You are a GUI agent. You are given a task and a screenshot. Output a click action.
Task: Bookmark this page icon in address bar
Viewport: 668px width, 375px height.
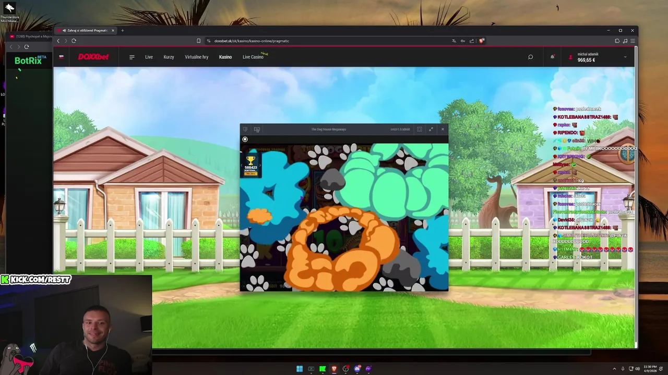pos(198,41)
